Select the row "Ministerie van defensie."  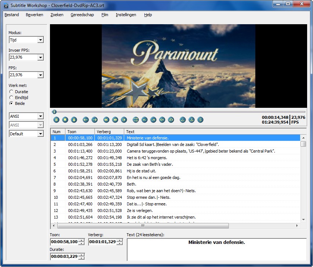(x=176, y=138)
